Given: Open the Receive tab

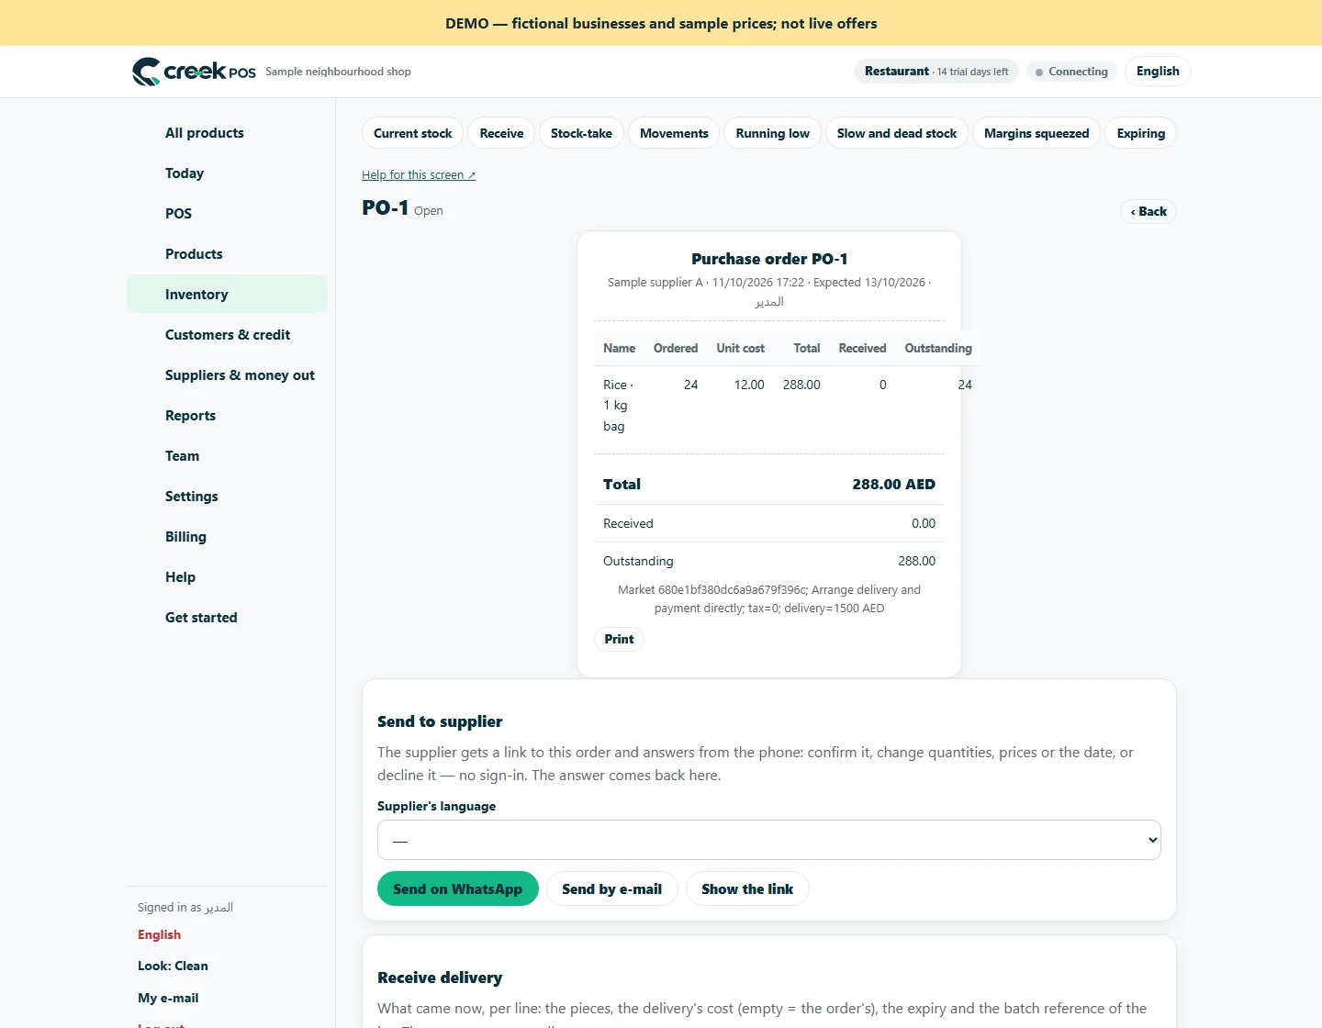Looking at the screenshot, I should [501, 133].
